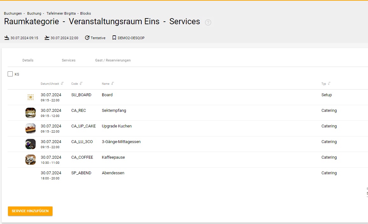The image size is (368, 224).
Task: Click the 09:15 - 12:00 time text
Action: (50, 116)
